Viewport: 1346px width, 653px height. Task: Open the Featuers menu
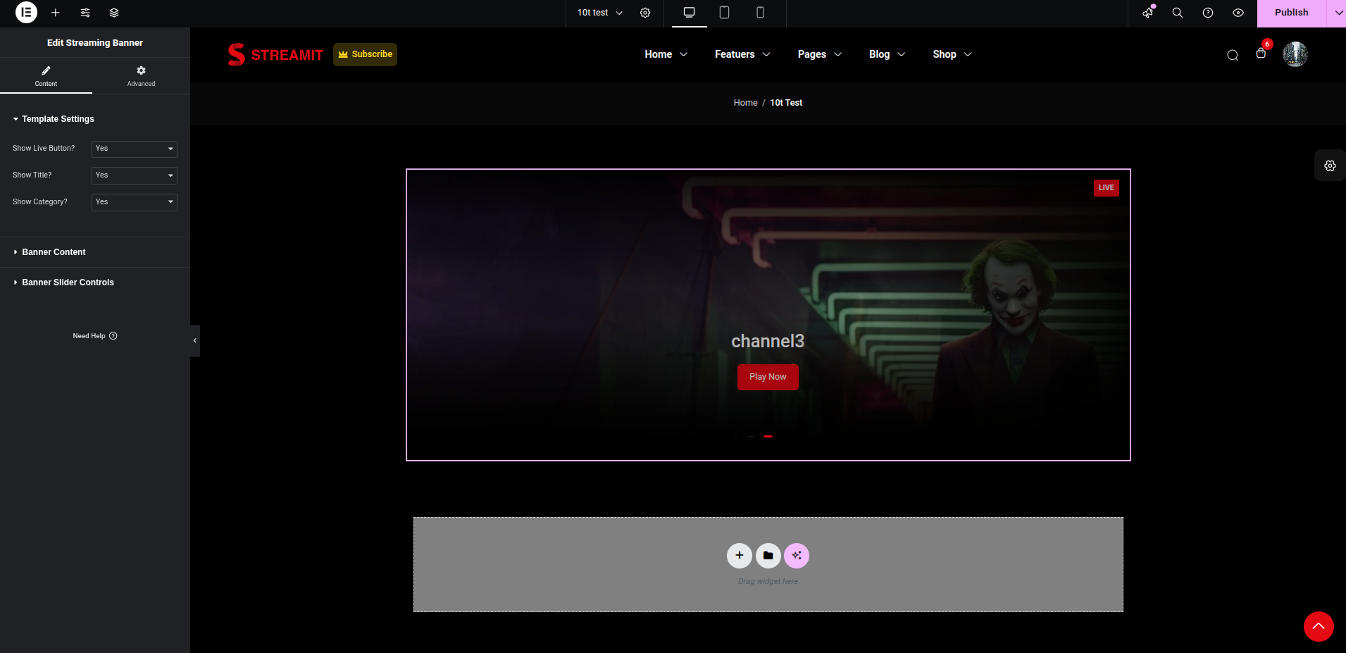pyautogui.click(x=742, y=54)
